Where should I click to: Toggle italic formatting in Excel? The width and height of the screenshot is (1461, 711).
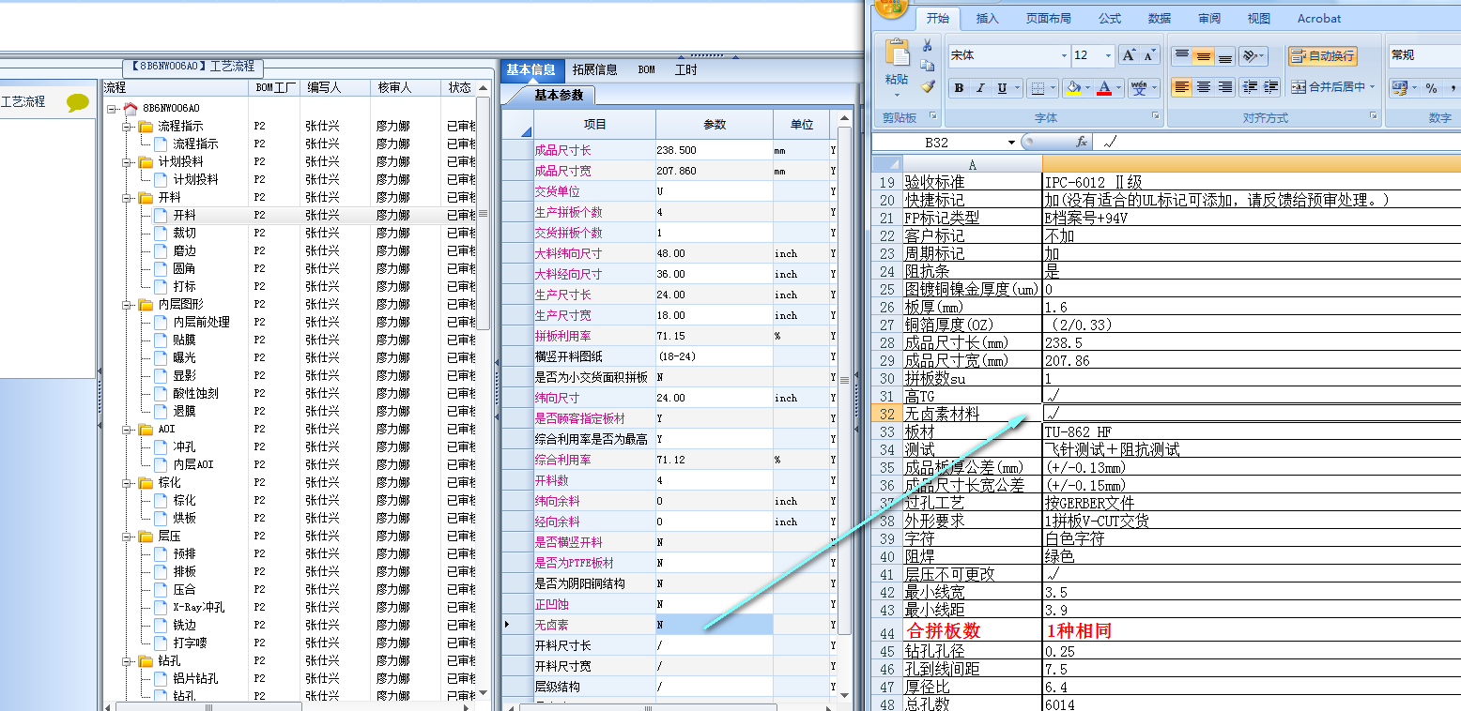point(980,88)
